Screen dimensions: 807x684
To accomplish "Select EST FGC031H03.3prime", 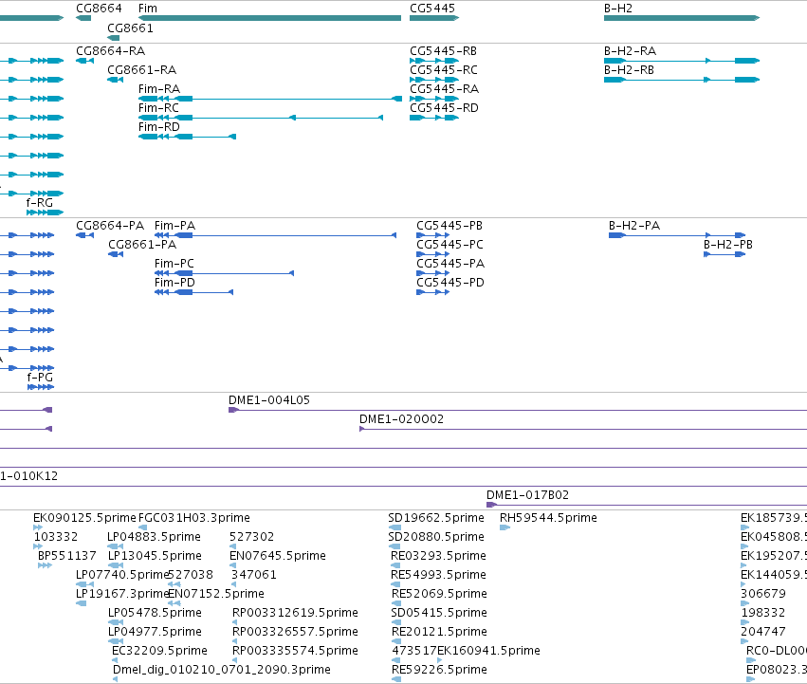I will [x=194, y=518].
